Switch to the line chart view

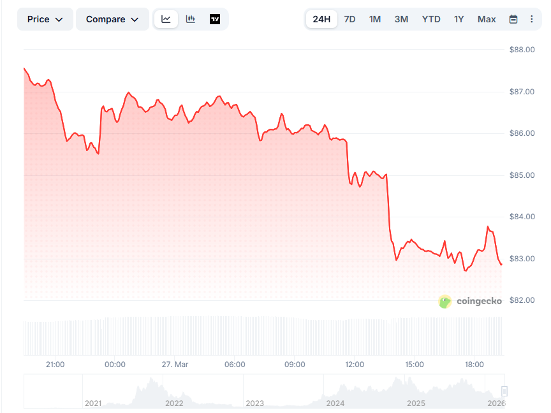[166, 19]
